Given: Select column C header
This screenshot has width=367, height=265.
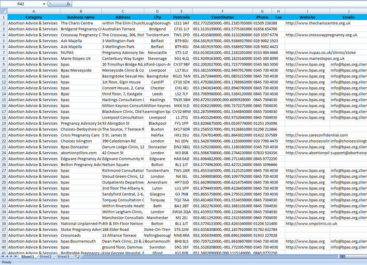Looking at the screenshot, I should pyautogui.click(x=123, y=11).
